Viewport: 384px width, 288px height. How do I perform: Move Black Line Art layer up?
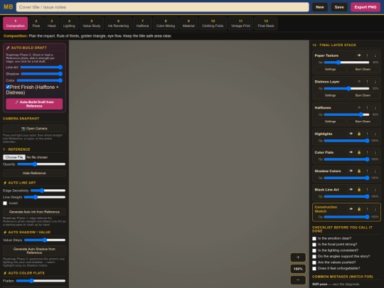pos(367,190)
